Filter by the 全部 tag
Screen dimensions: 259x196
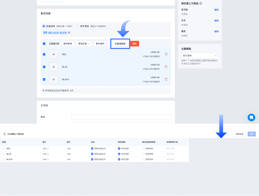tap(45, 33)
